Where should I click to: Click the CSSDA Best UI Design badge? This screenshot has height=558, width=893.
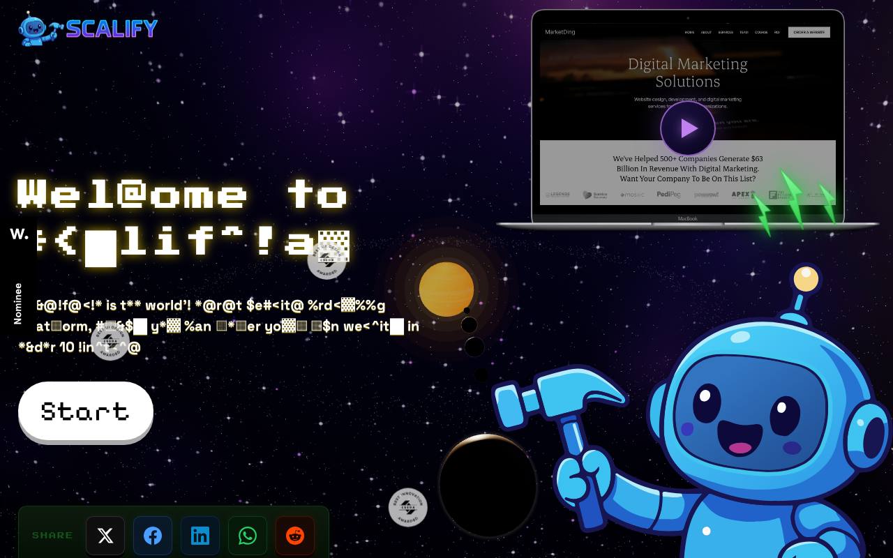coord(110,341)
